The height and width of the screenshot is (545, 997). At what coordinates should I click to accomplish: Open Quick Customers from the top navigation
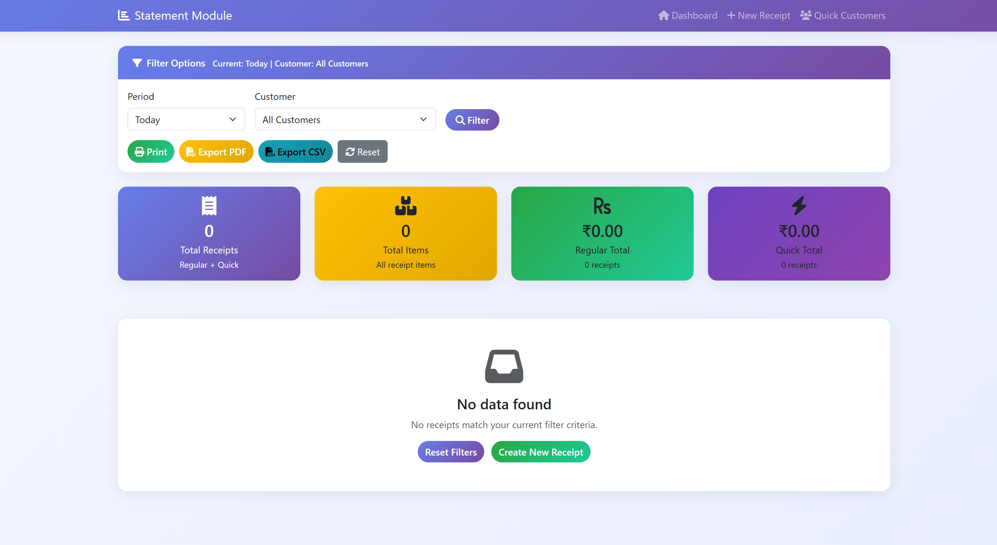pos(843,16)
